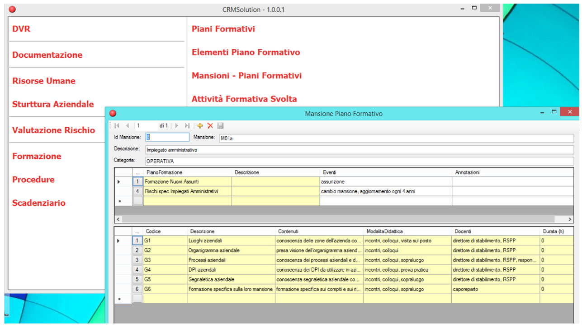Add a new record with the yellow plus icon

[200, 126]
